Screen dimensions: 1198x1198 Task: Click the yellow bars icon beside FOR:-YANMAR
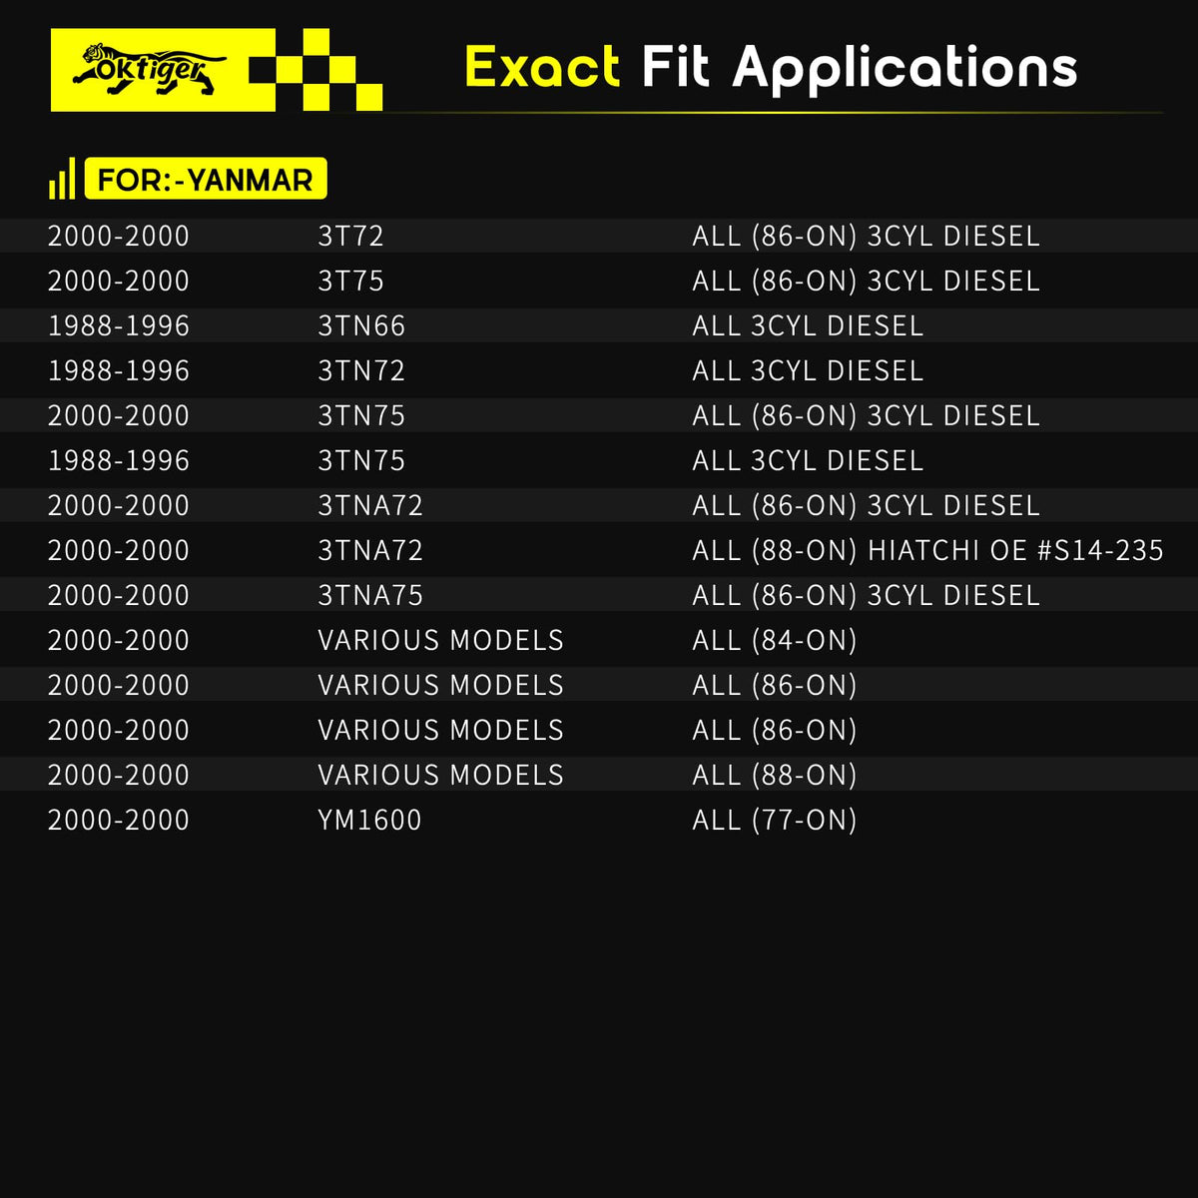pyautogui.click(x=62, y=179)
